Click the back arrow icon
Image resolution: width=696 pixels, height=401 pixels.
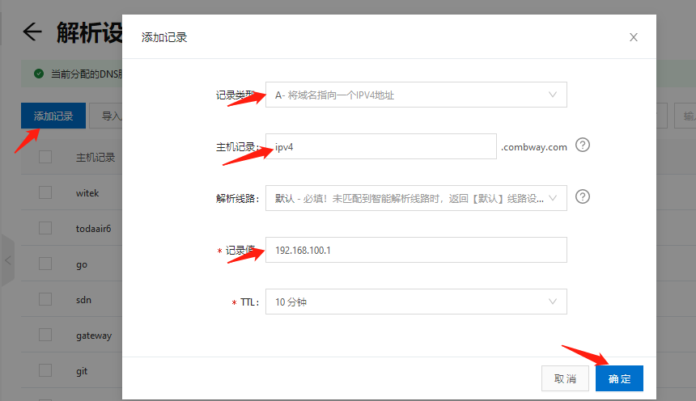click(x=32, y=32)
